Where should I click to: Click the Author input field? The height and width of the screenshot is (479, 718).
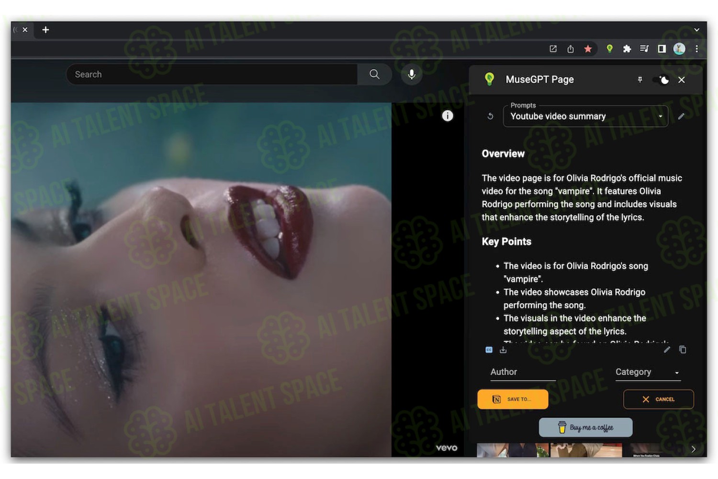pyautogui.click(x=523, y=372)
